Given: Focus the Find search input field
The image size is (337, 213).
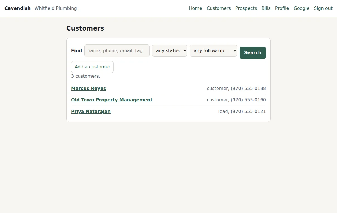Looking at the screenshot, I should click(117, 51).
